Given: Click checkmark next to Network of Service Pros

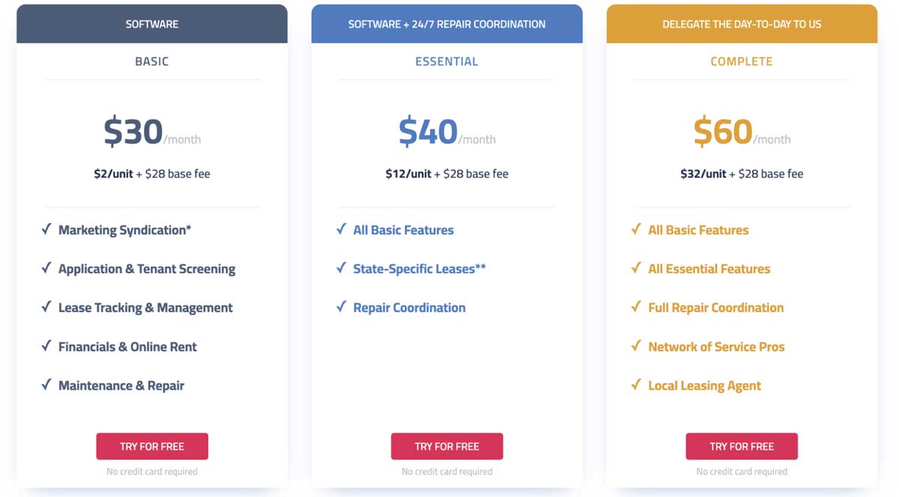Looking at the screenshot, I should pyautogui.click(x=636, y=346).
